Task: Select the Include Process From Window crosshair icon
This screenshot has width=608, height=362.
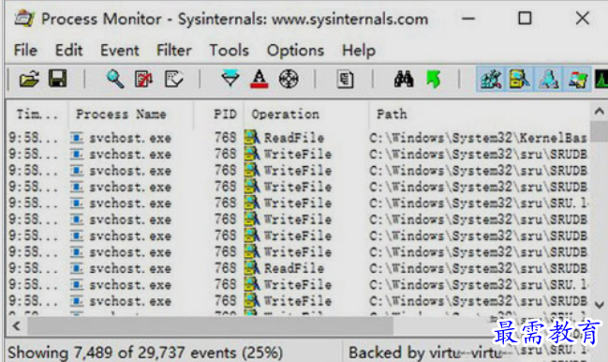Action: [289, 79]
